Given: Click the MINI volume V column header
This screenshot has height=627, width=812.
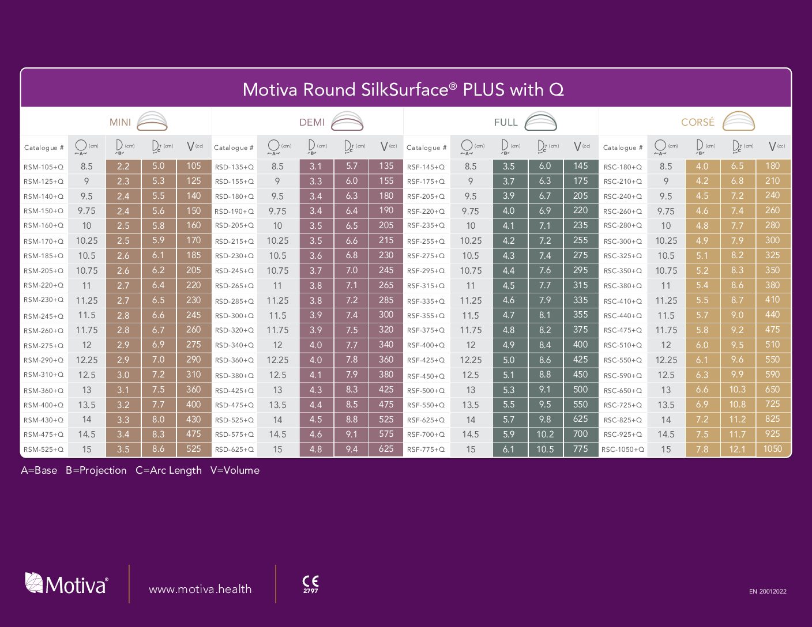Looking at the screenshot, I should click(x=194, y=147).
